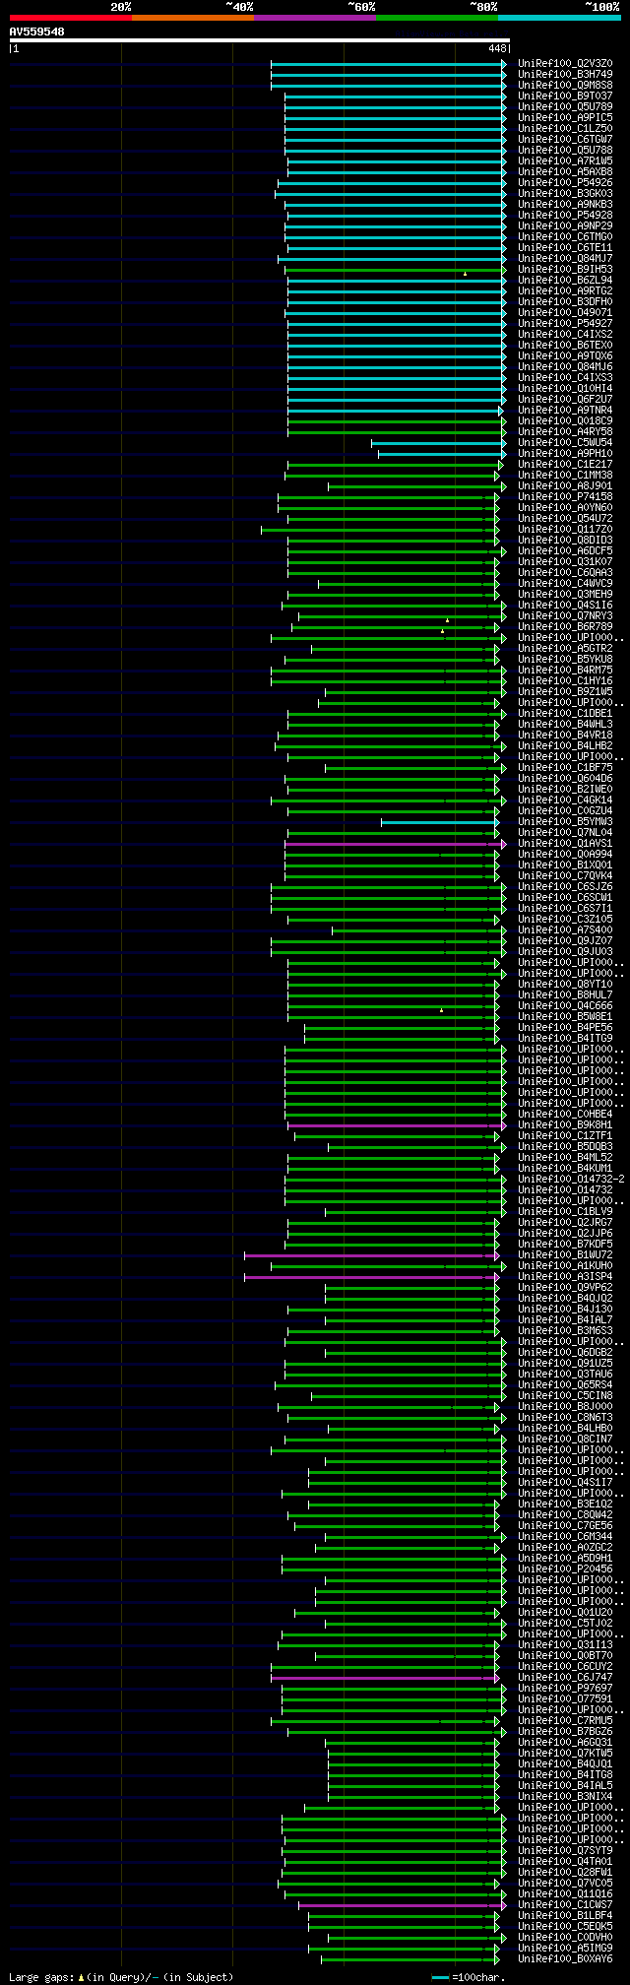
Task: Click the label UniRef100_B5YMW3
Action: click(x=565, y=822)
